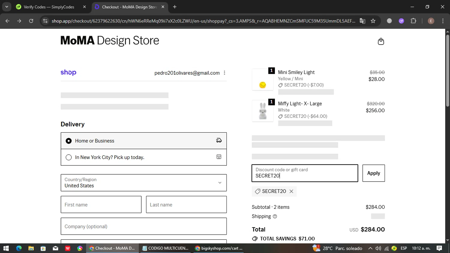Click the Shop Pay logo

coord(68,72)
